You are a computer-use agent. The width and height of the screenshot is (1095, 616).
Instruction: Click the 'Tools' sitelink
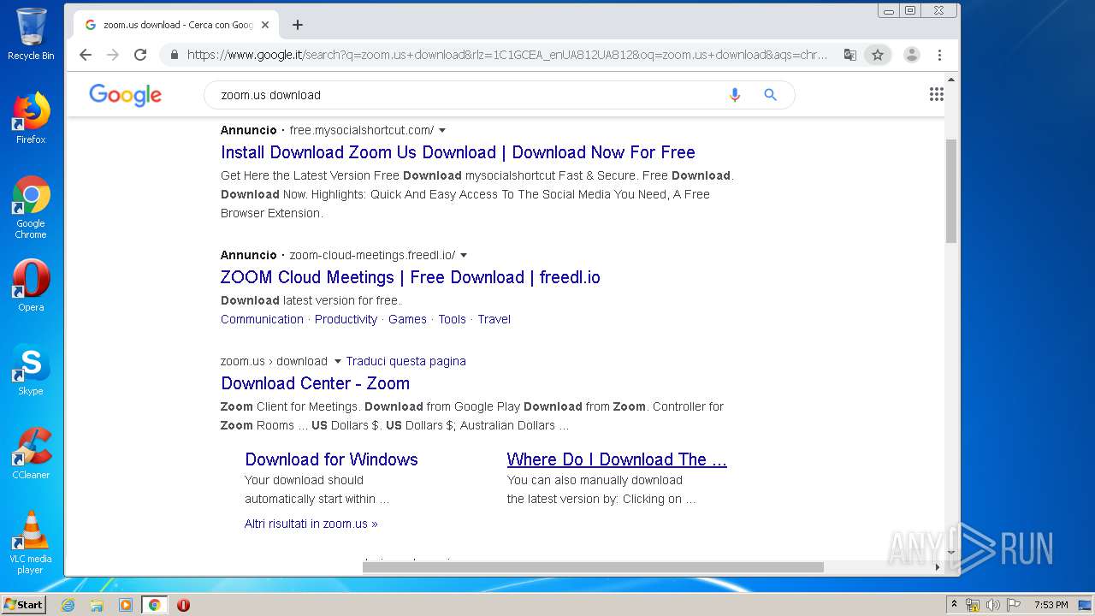tap(452, 319)
